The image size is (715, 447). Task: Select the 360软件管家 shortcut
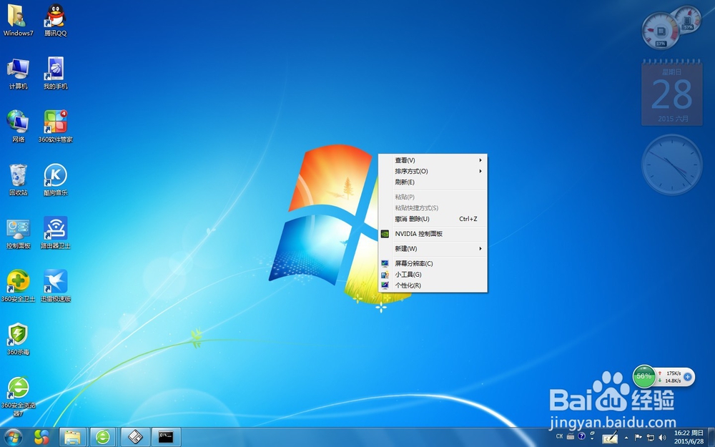56,127
